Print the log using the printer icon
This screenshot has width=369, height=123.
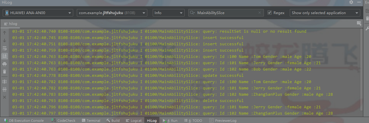click(x=5, y=64)
